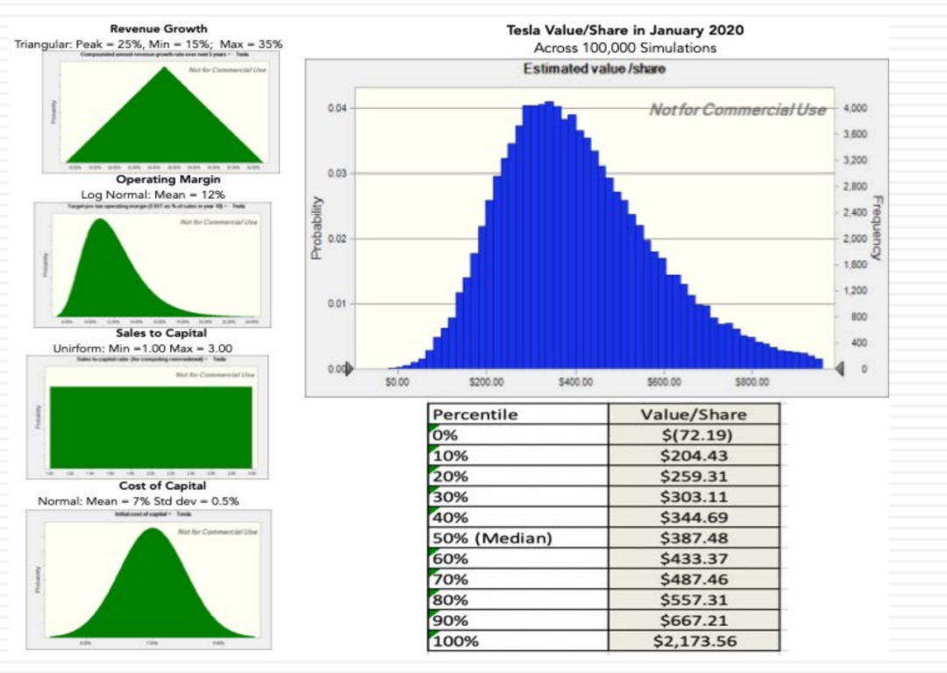Click the 'Tesla Value/Share in January 2020' heading

(x=624, y=30)
